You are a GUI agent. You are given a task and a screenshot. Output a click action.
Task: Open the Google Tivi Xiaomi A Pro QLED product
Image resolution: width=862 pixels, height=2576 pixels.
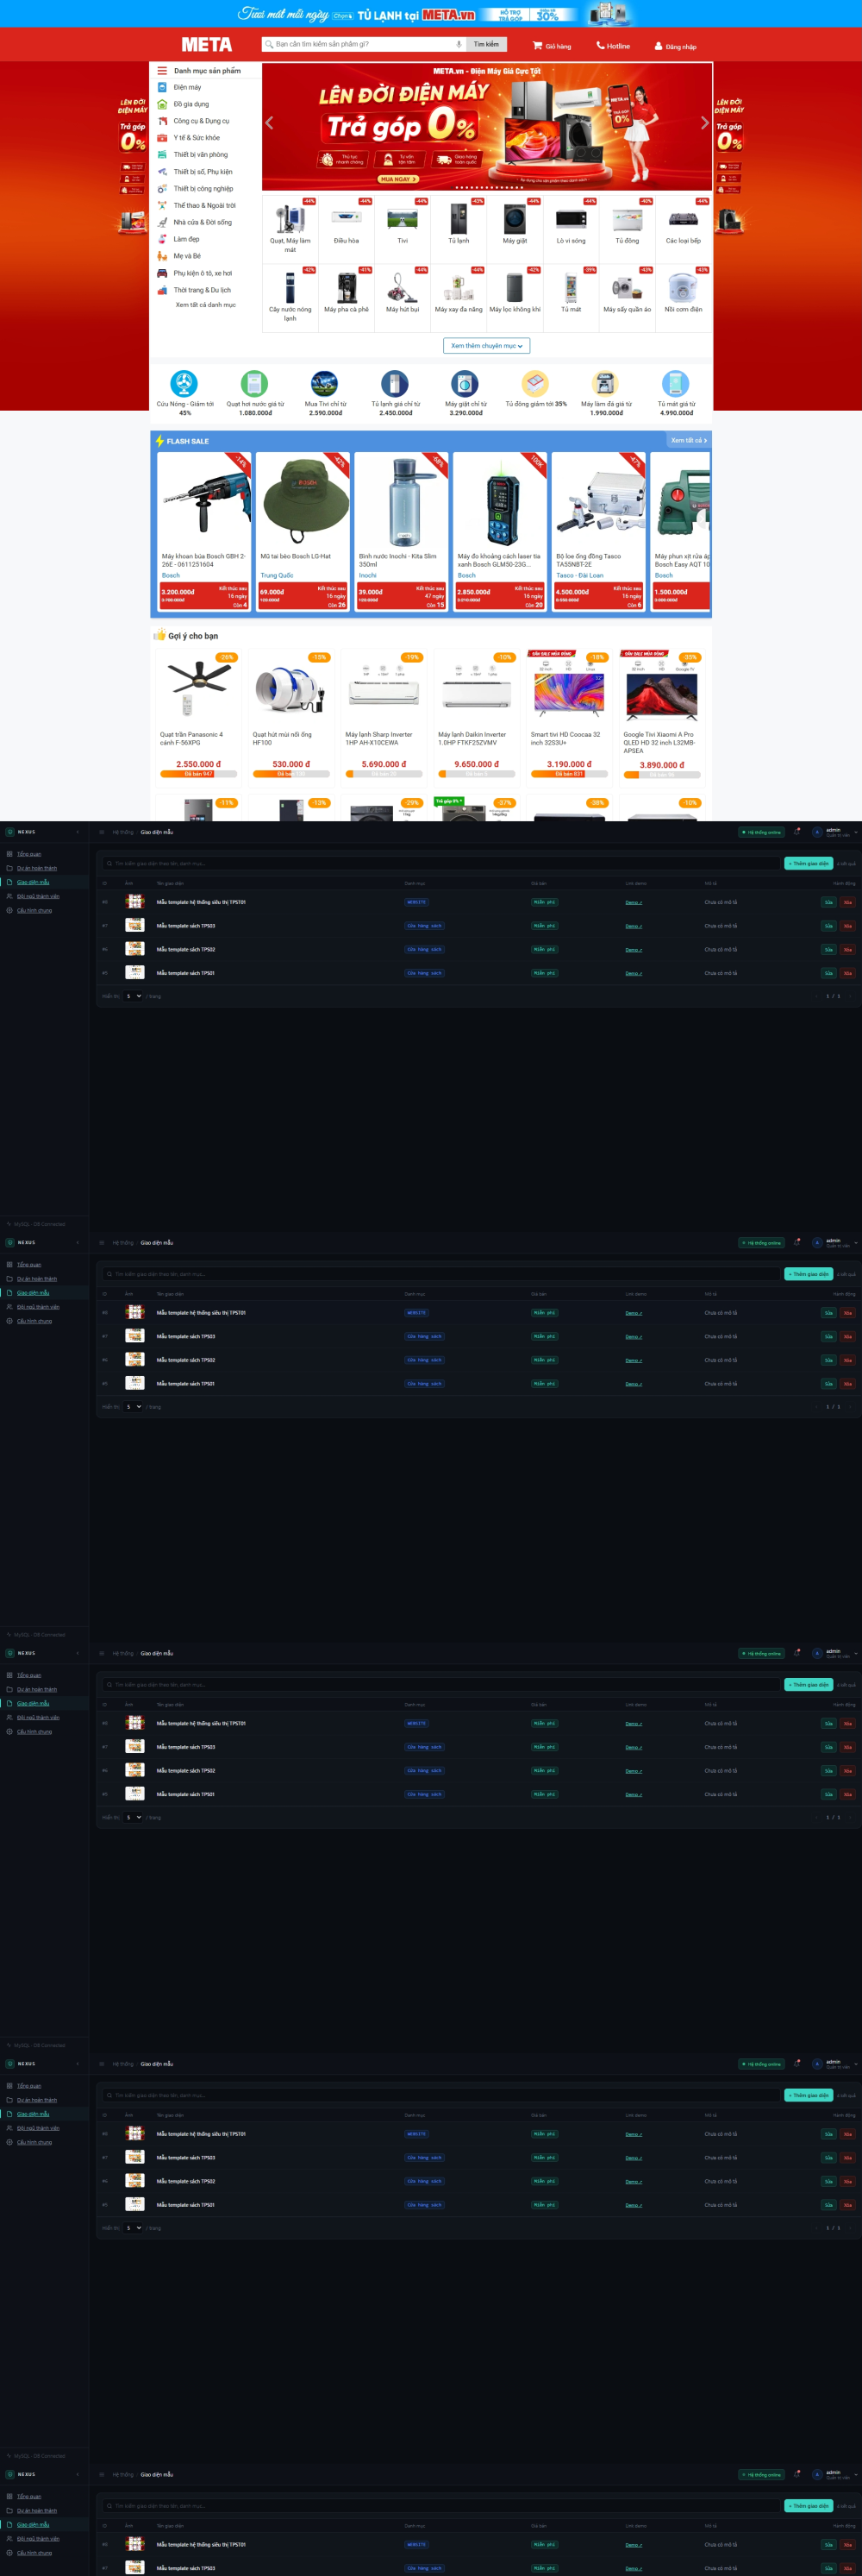point(661,716)
